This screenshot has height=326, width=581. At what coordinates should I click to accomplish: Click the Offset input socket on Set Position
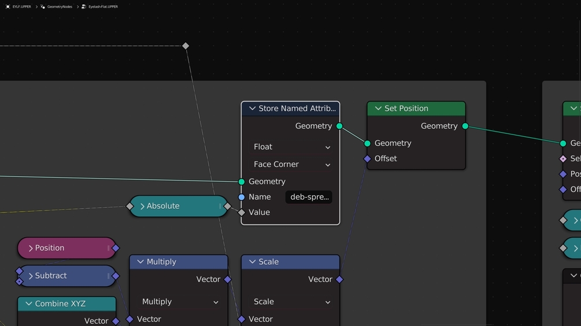[367, 159]
